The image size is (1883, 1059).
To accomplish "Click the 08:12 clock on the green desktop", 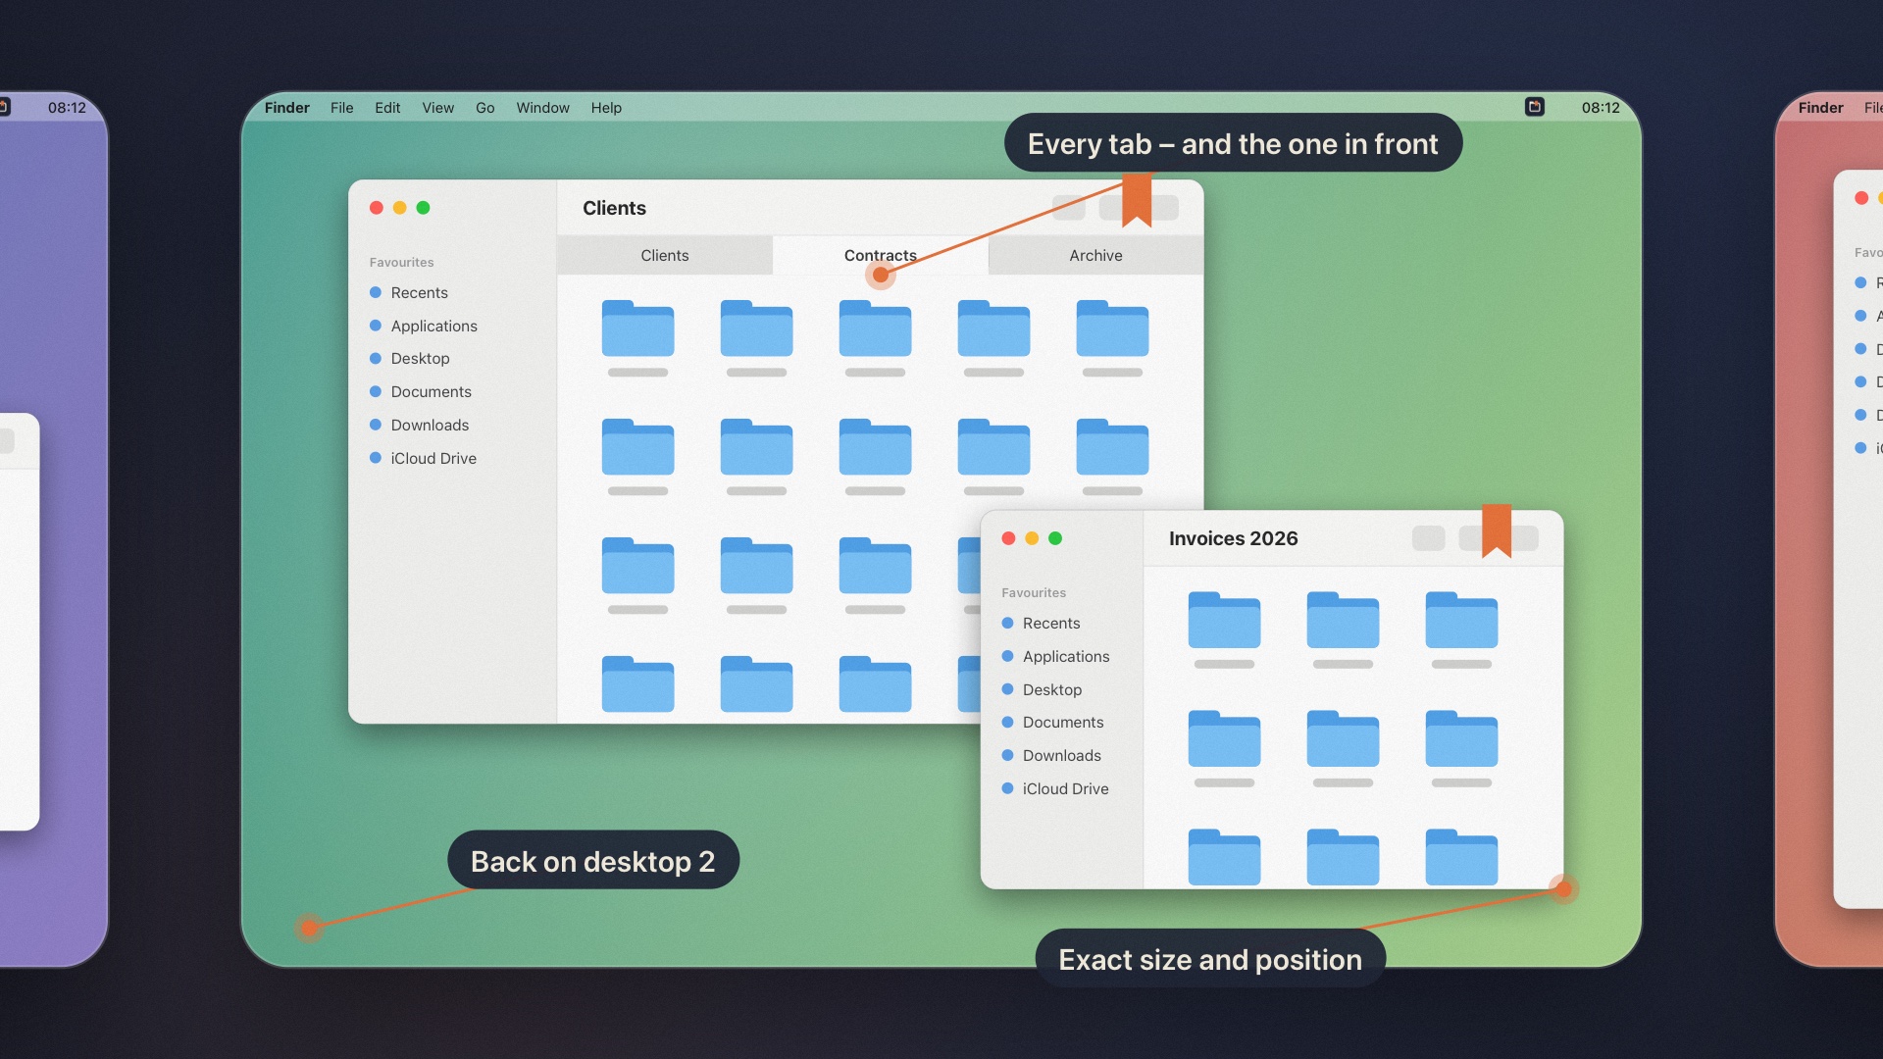I will point(1601,108).
